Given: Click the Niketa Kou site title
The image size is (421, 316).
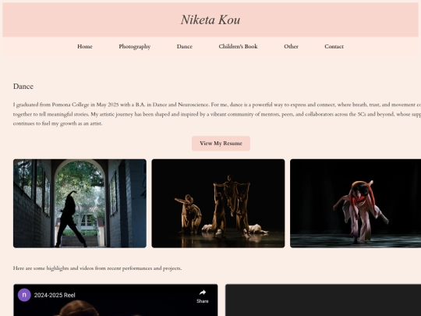Looking at the screenshot, I should [x=210, y=20].
